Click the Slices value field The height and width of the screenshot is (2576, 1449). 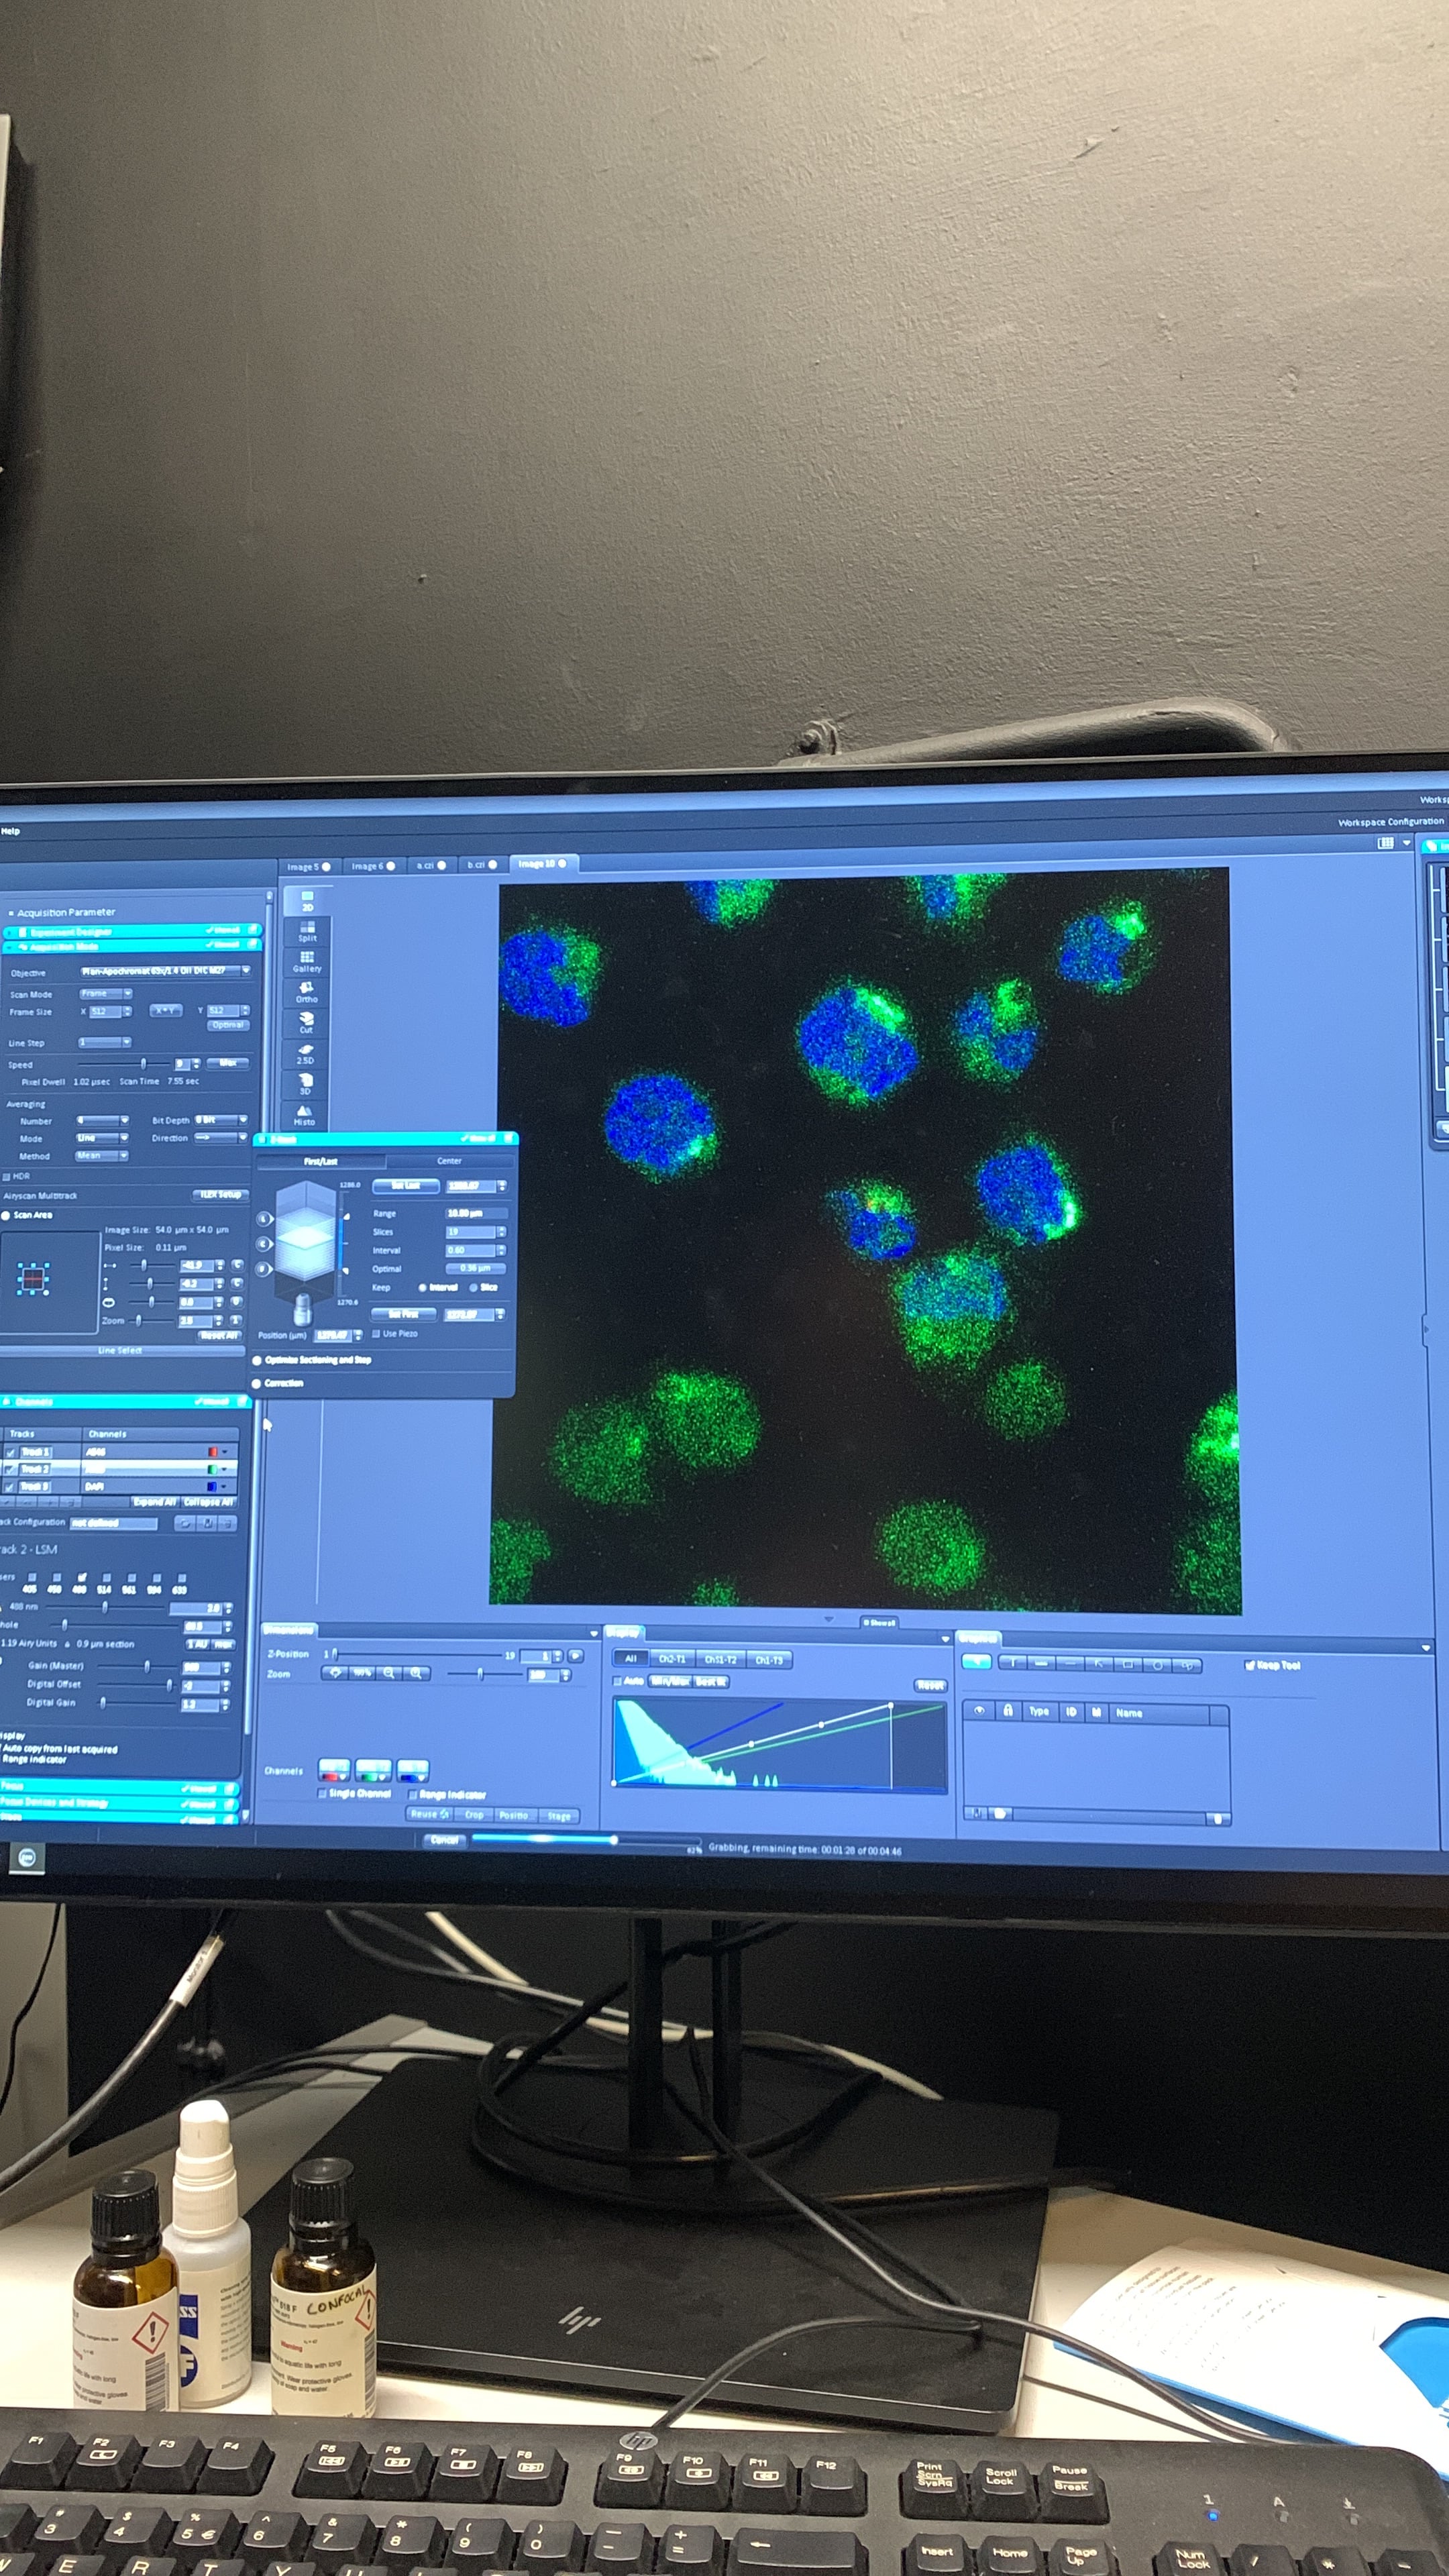(x=471, y=1231)
